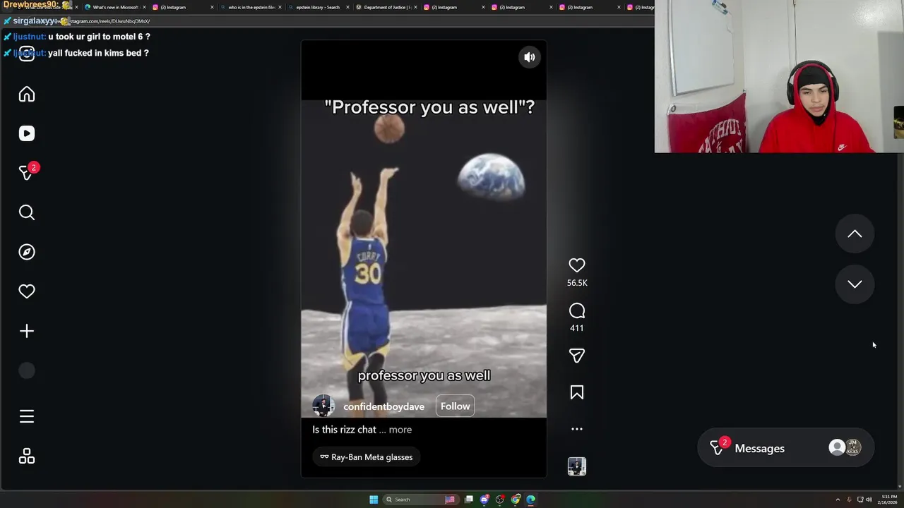The image size is (904, 508).
Task: Go to the next reel with down chevron
Action: (x=855, y=284)
